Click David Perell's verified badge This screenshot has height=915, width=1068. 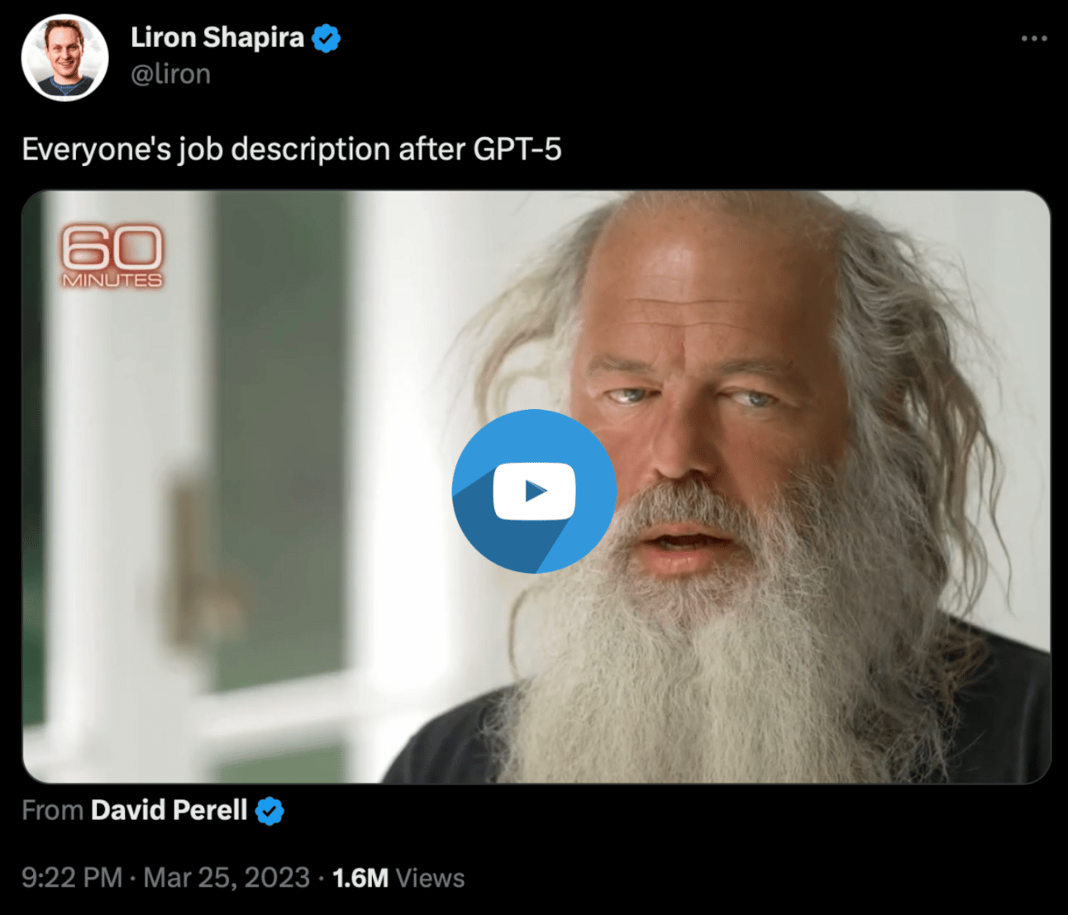[x=269, y=811]
